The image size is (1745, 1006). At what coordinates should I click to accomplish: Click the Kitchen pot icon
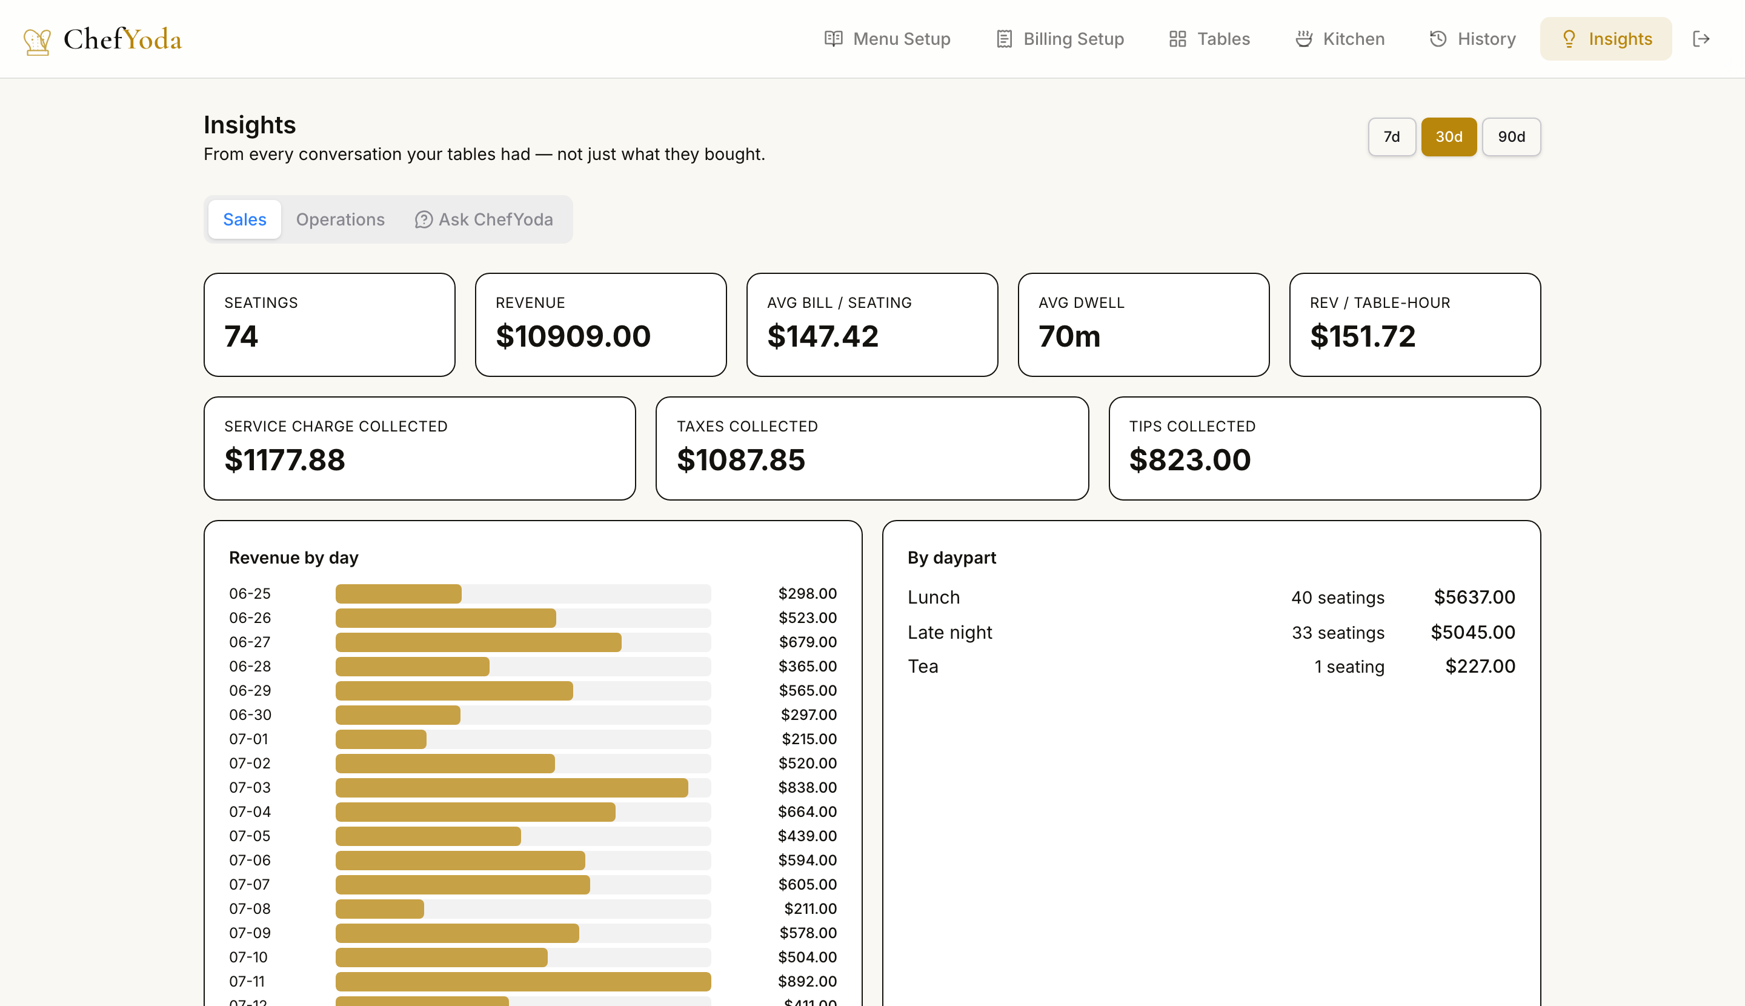[1303, 39]
